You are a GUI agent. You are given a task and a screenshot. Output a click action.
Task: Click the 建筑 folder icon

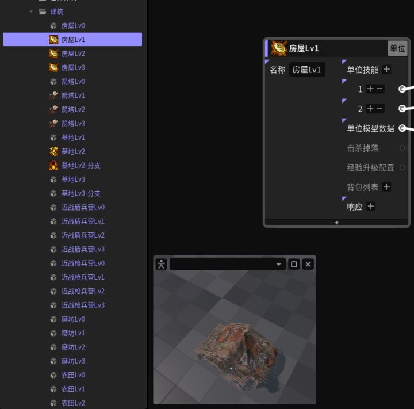click(x=43, y=12)
